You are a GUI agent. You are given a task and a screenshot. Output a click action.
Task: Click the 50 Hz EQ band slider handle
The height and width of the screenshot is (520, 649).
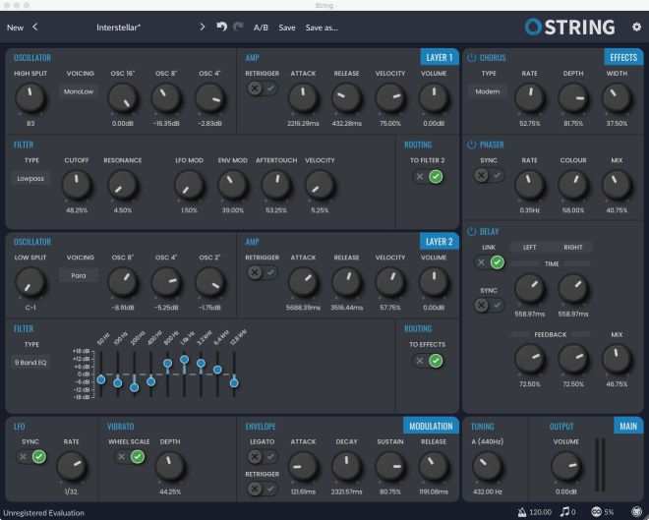click(x=101, y=379)
